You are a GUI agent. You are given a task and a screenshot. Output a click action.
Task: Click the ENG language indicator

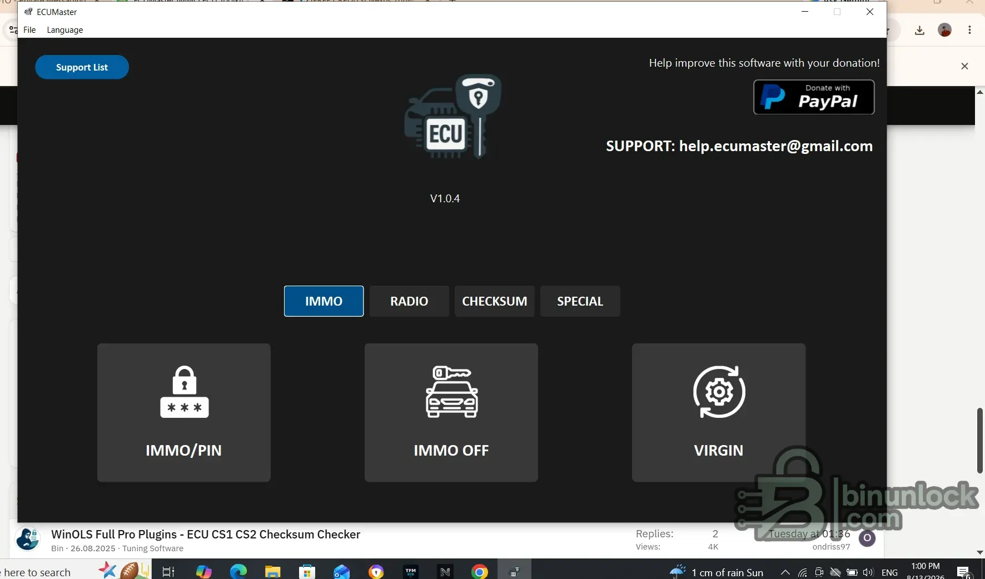(890, 572)
